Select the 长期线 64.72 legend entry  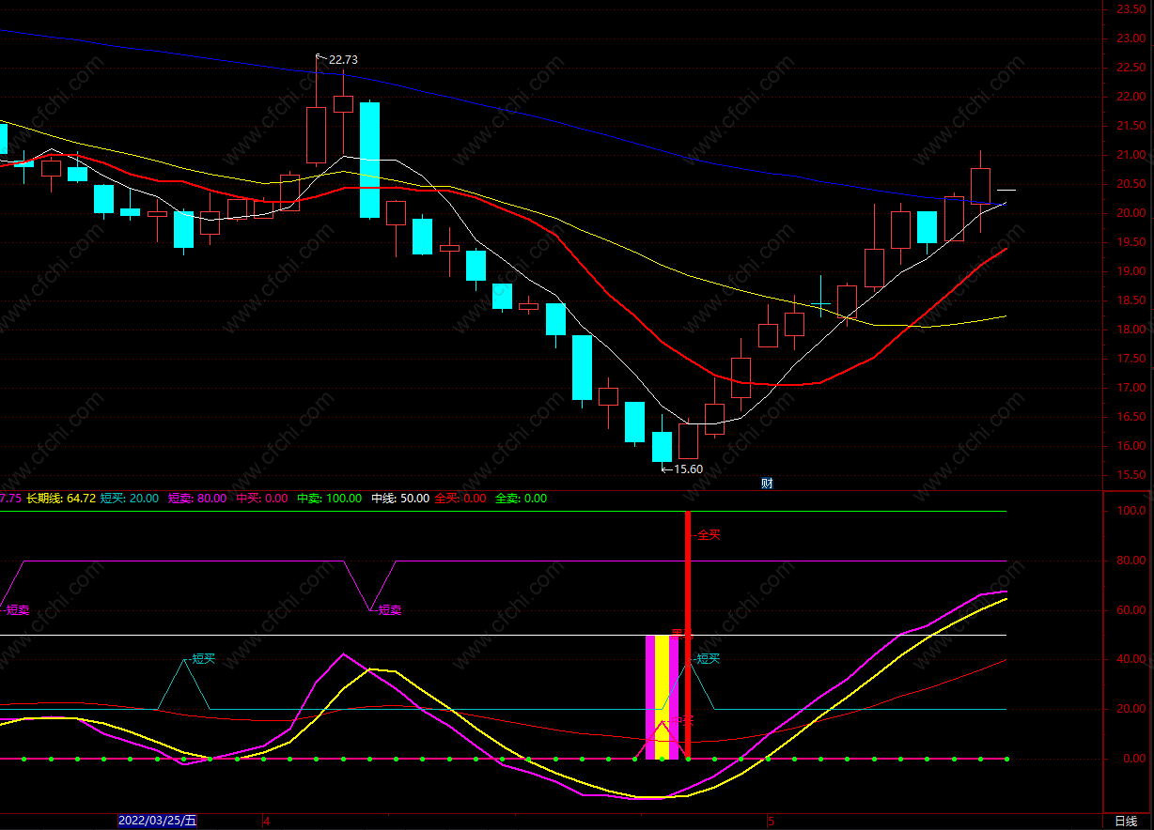[x=61, y=499]
